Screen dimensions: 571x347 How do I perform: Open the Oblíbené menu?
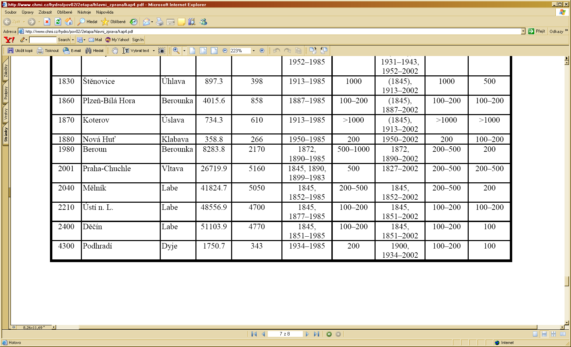[65, 12]
